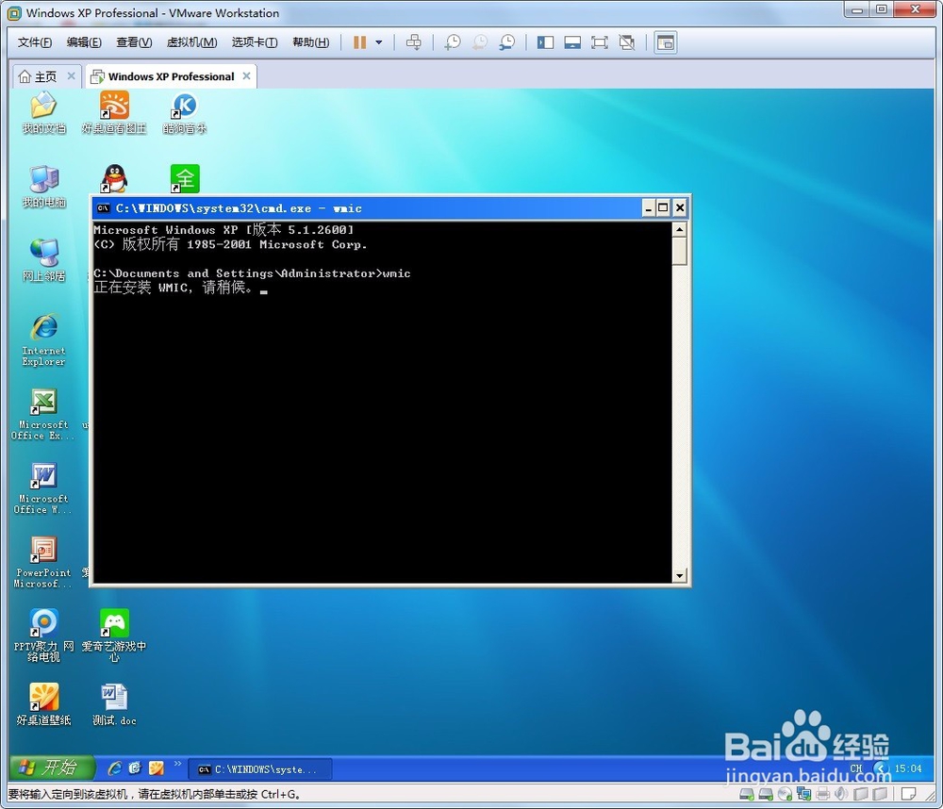Toggle Unity mode icon
Viewport: 943px width, 809px height.
(x=627, y=42)
